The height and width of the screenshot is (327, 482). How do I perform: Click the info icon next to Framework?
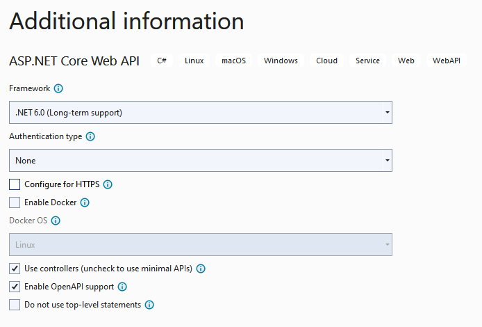click(x=58, y=88)
